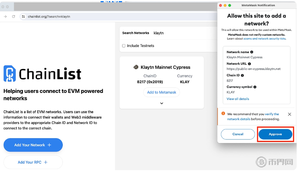The width and height of the screenshot is (297, 172).
Task: Approve adding the Klaytn network
Action: (x=275, y=134)
